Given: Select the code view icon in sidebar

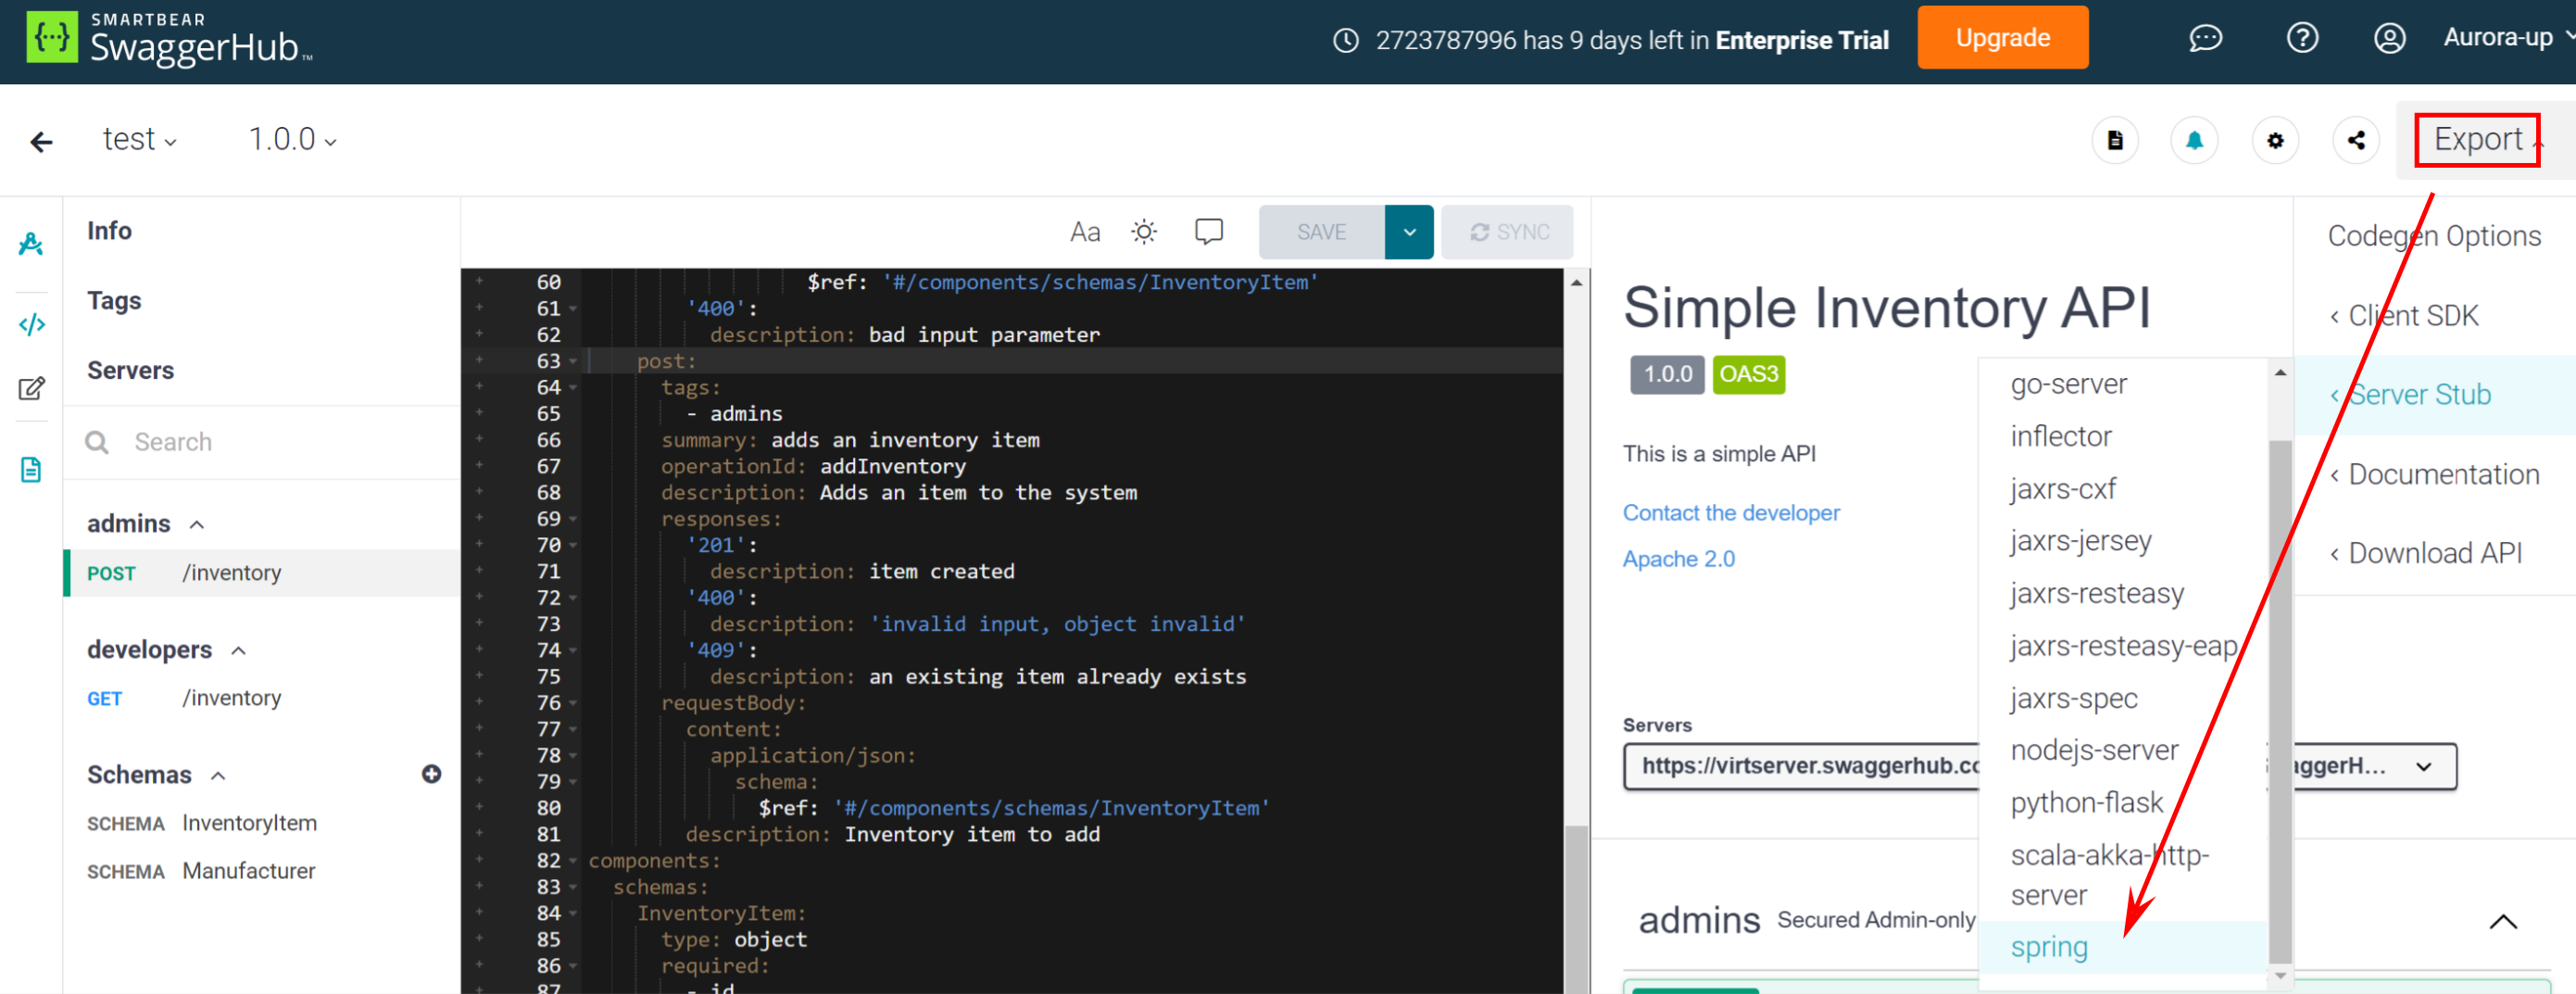Looking at the screenshot, I should point(30,323).
